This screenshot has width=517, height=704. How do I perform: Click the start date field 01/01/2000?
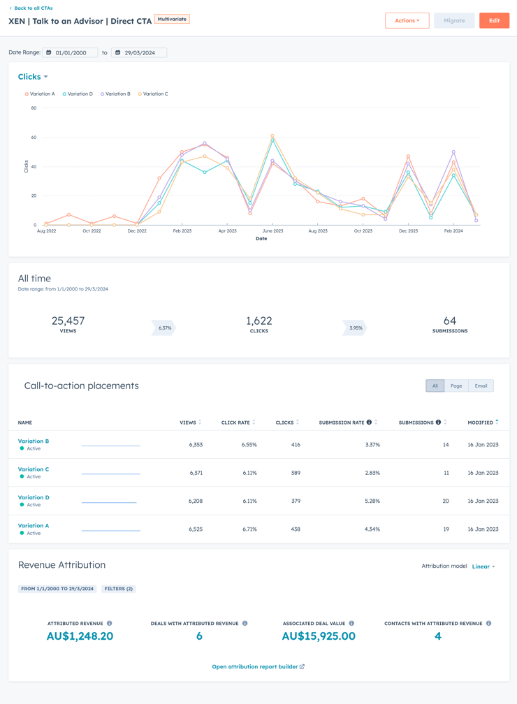(x=70, y=52)
